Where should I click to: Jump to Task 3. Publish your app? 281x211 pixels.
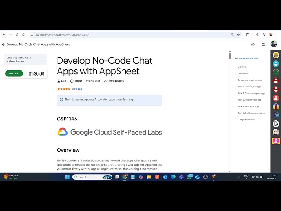click(x=250, y=100)
